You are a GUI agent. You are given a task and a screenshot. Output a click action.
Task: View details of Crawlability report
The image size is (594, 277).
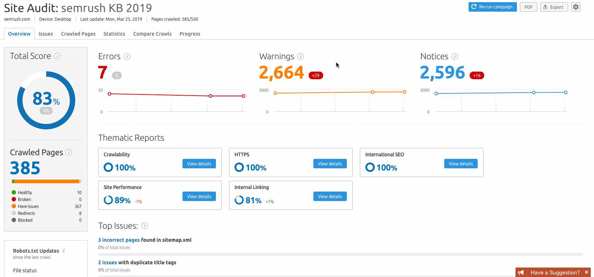point(199,164)
